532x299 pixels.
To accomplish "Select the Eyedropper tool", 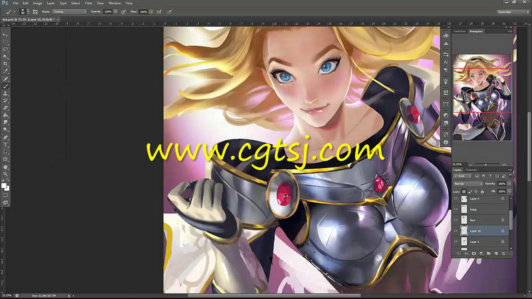I will click(5, 71).
